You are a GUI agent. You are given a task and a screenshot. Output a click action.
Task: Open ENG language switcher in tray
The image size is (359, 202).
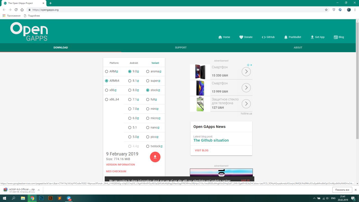coord(333,198)
